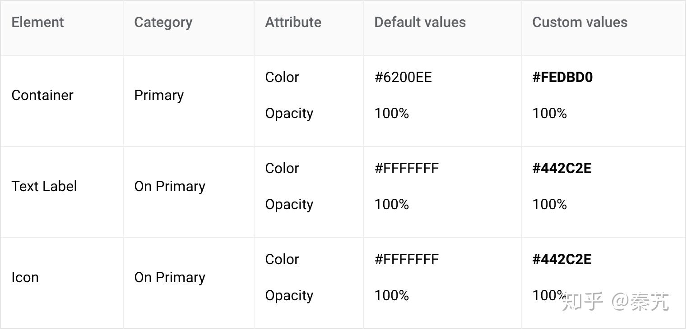
Task: Click #442C2E in the Text Label row
Action: pyautogui.click(x=562, y=168)
